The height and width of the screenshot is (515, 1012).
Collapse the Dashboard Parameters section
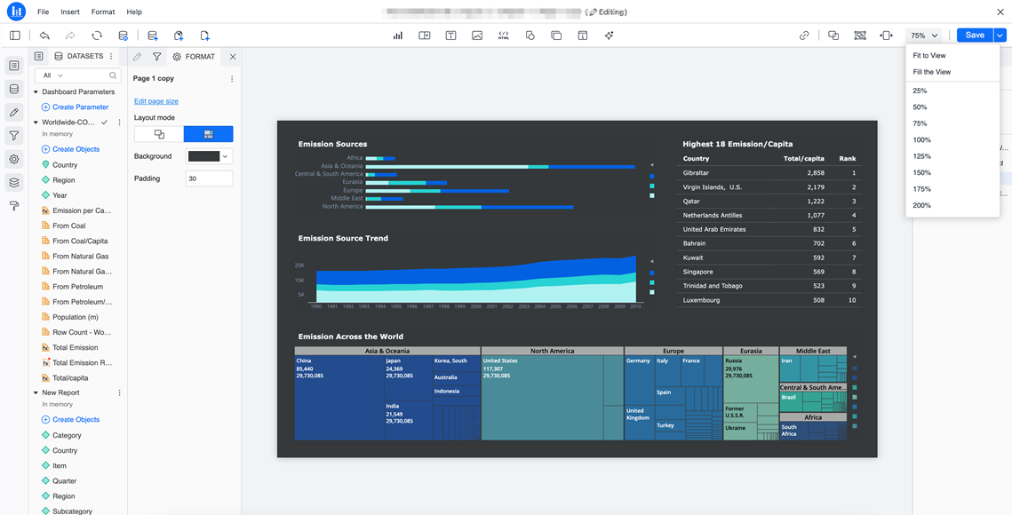[36, 91]
